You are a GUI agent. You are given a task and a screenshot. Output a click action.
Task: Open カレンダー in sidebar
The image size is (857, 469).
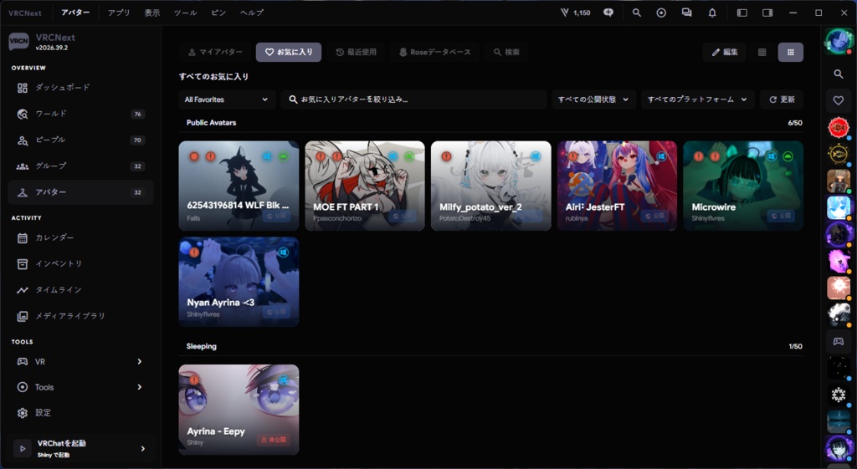(x=81, y=237)
